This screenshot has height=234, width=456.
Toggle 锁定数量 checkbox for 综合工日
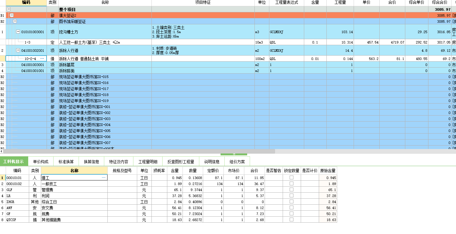pos(292,201)
